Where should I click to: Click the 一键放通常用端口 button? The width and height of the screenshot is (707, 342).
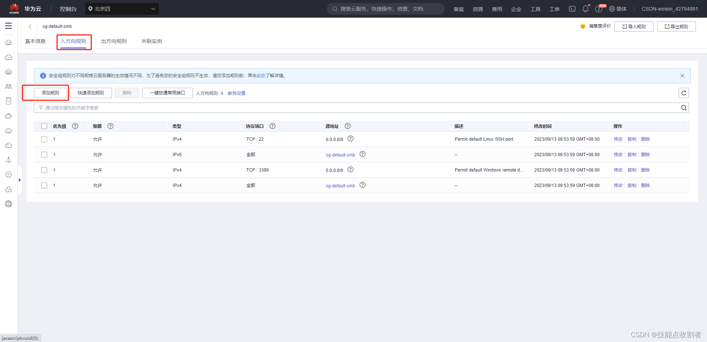coord(168,93)
